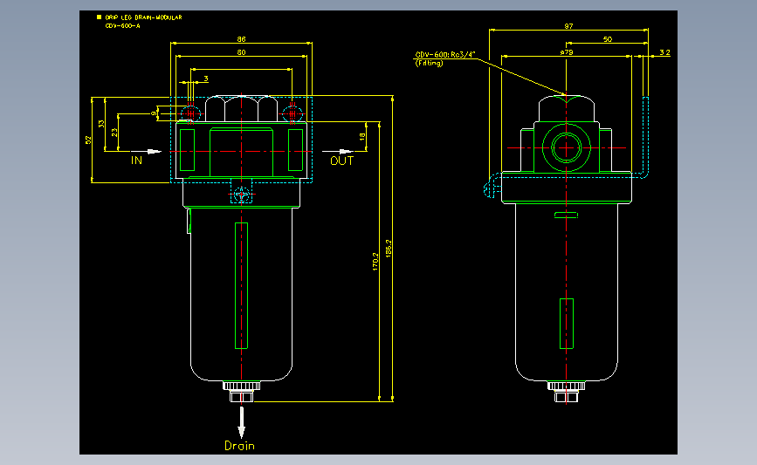Image resolution: width=757 pixels, height=465 pixels.
Task: Click the vertical '52' dimension text
Action: (88, 140)
